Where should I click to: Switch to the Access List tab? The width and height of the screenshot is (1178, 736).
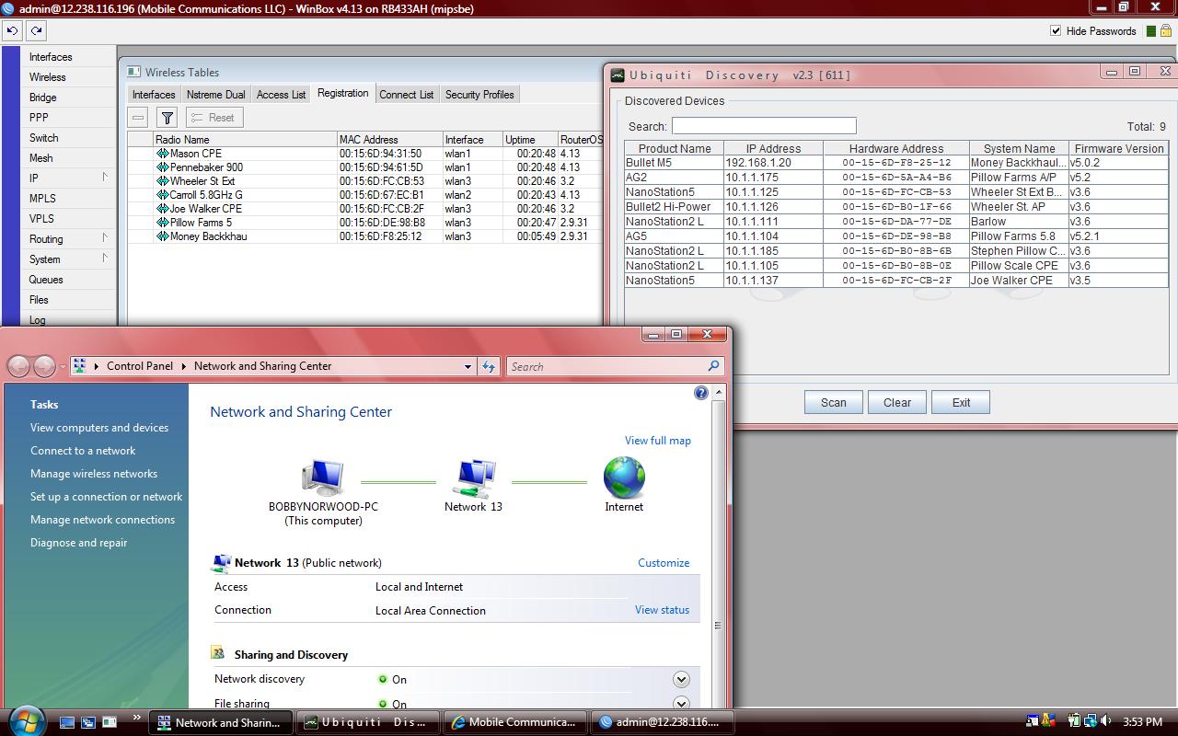[281, 95]
